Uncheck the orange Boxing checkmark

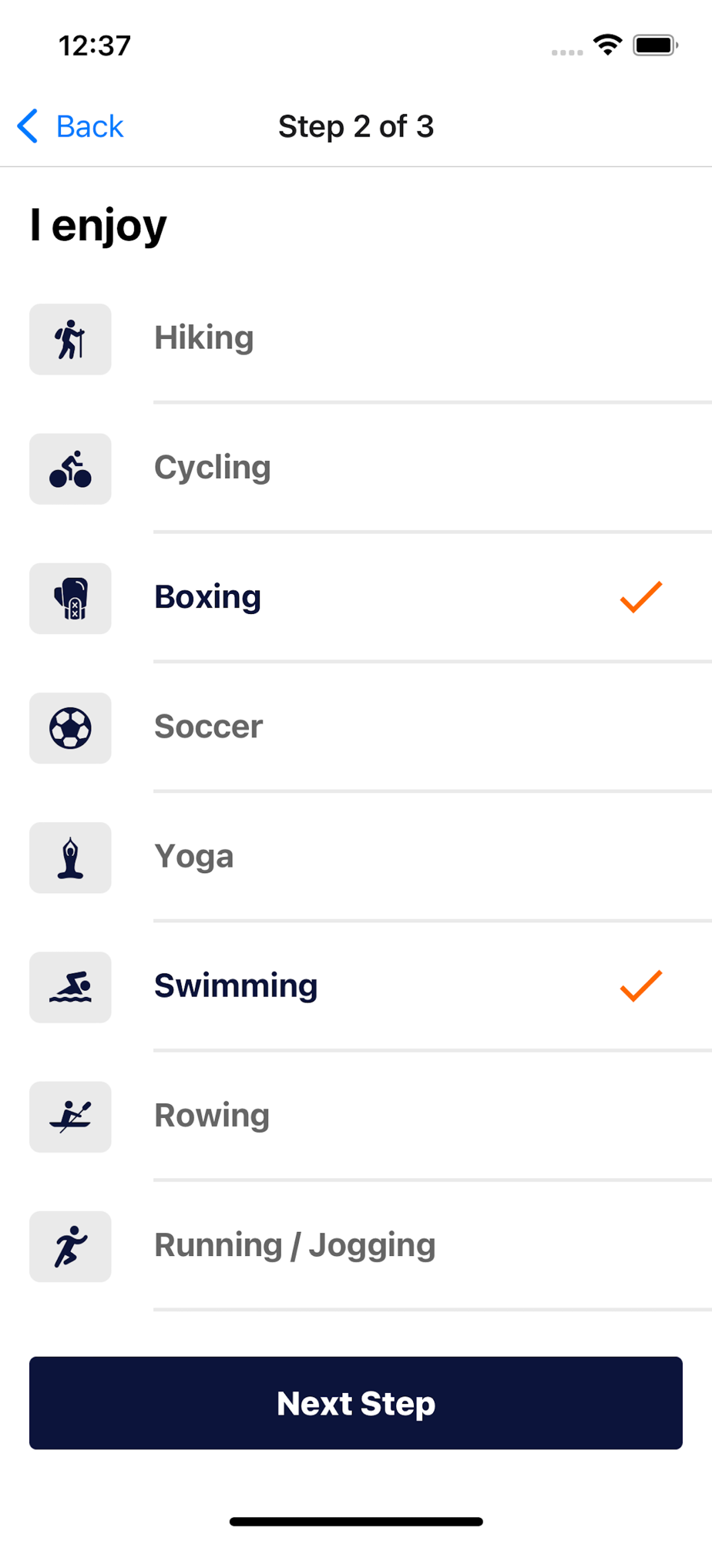[x=641, y=597]
